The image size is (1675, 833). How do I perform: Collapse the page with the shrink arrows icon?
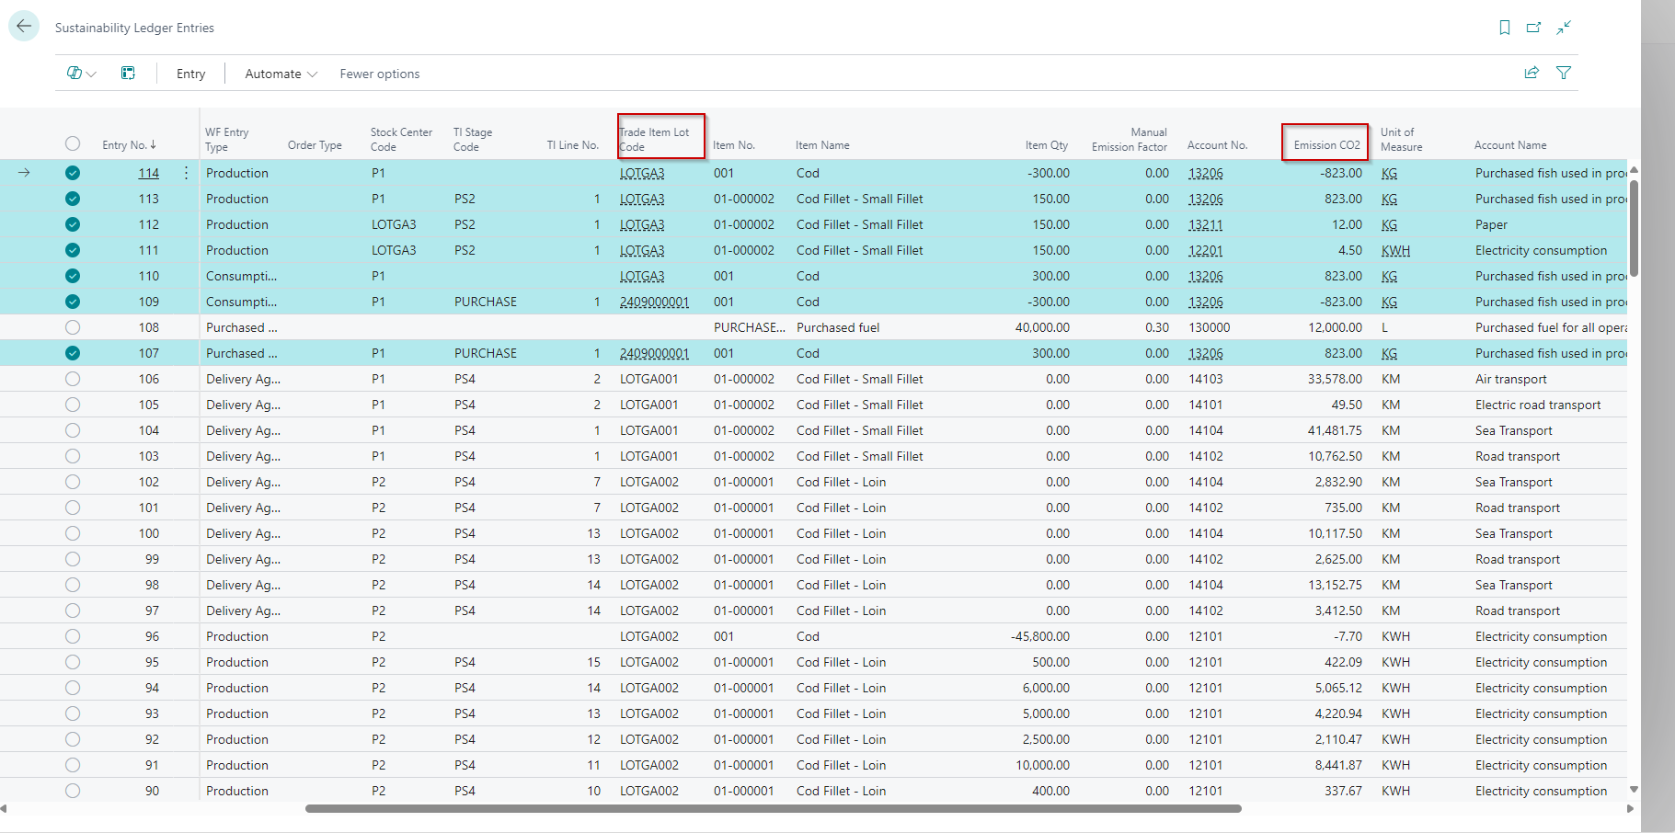coord(1564,28)
